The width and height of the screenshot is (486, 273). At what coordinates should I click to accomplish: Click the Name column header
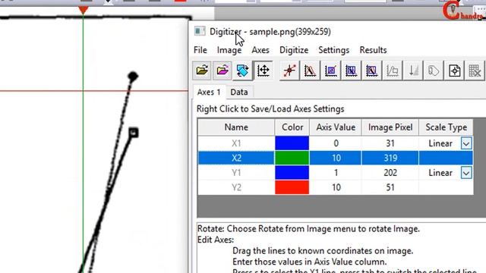point(236,127)
